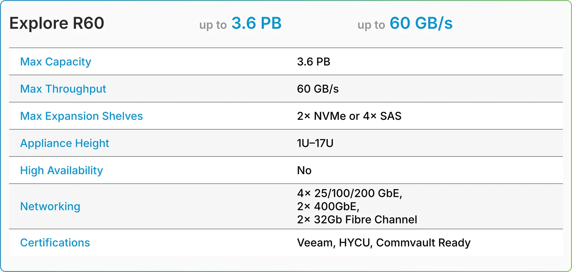Select the '2× NVMe or 4× SAS' value
Viewport: 572px width, 272px height.
[x=349, y=116]
